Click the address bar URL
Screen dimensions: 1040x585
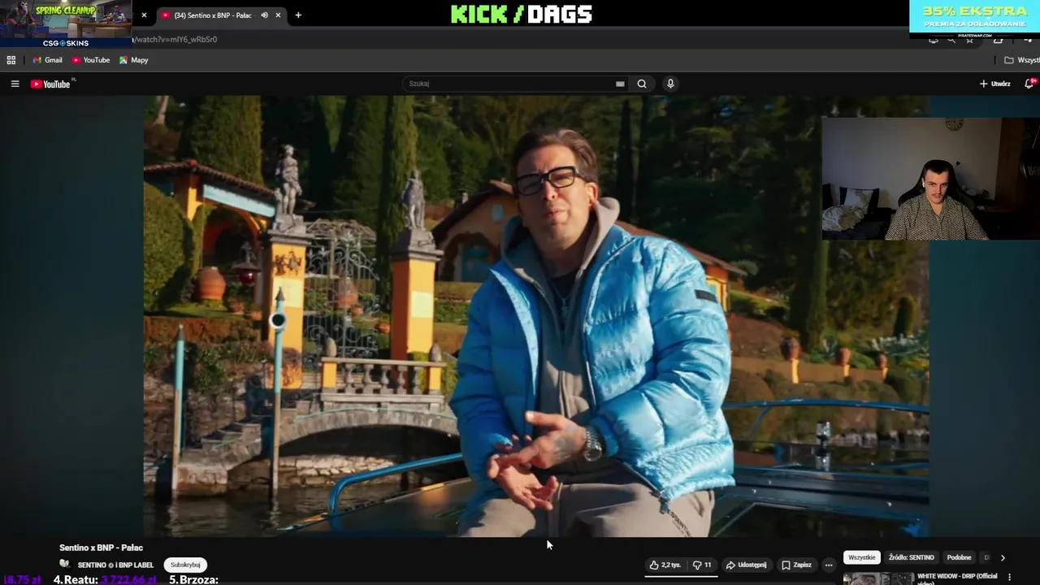pos(175,39)
